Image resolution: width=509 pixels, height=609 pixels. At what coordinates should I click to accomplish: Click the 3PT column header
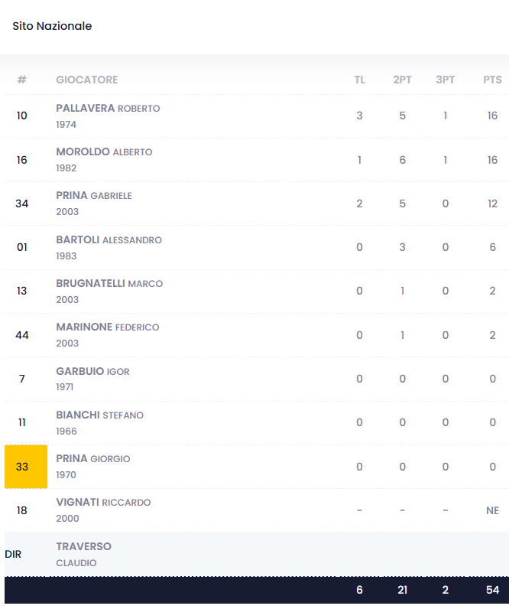(446, 80)
